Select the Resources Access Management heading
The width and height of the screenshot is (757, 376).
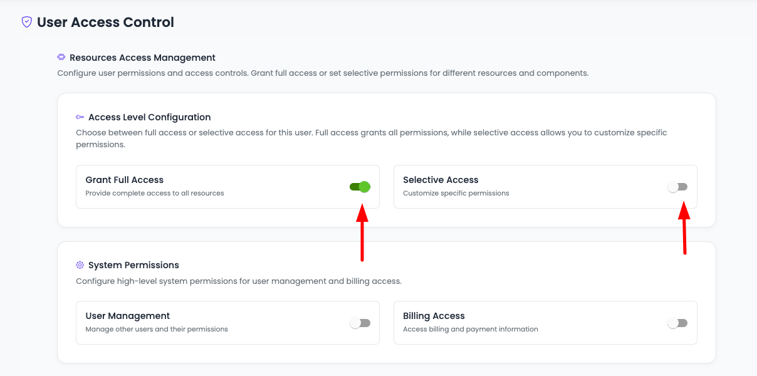[x=142, y=58]
